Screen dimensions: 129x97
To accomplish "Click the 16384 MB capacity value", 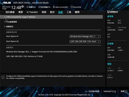I will (x=111, y=57).
